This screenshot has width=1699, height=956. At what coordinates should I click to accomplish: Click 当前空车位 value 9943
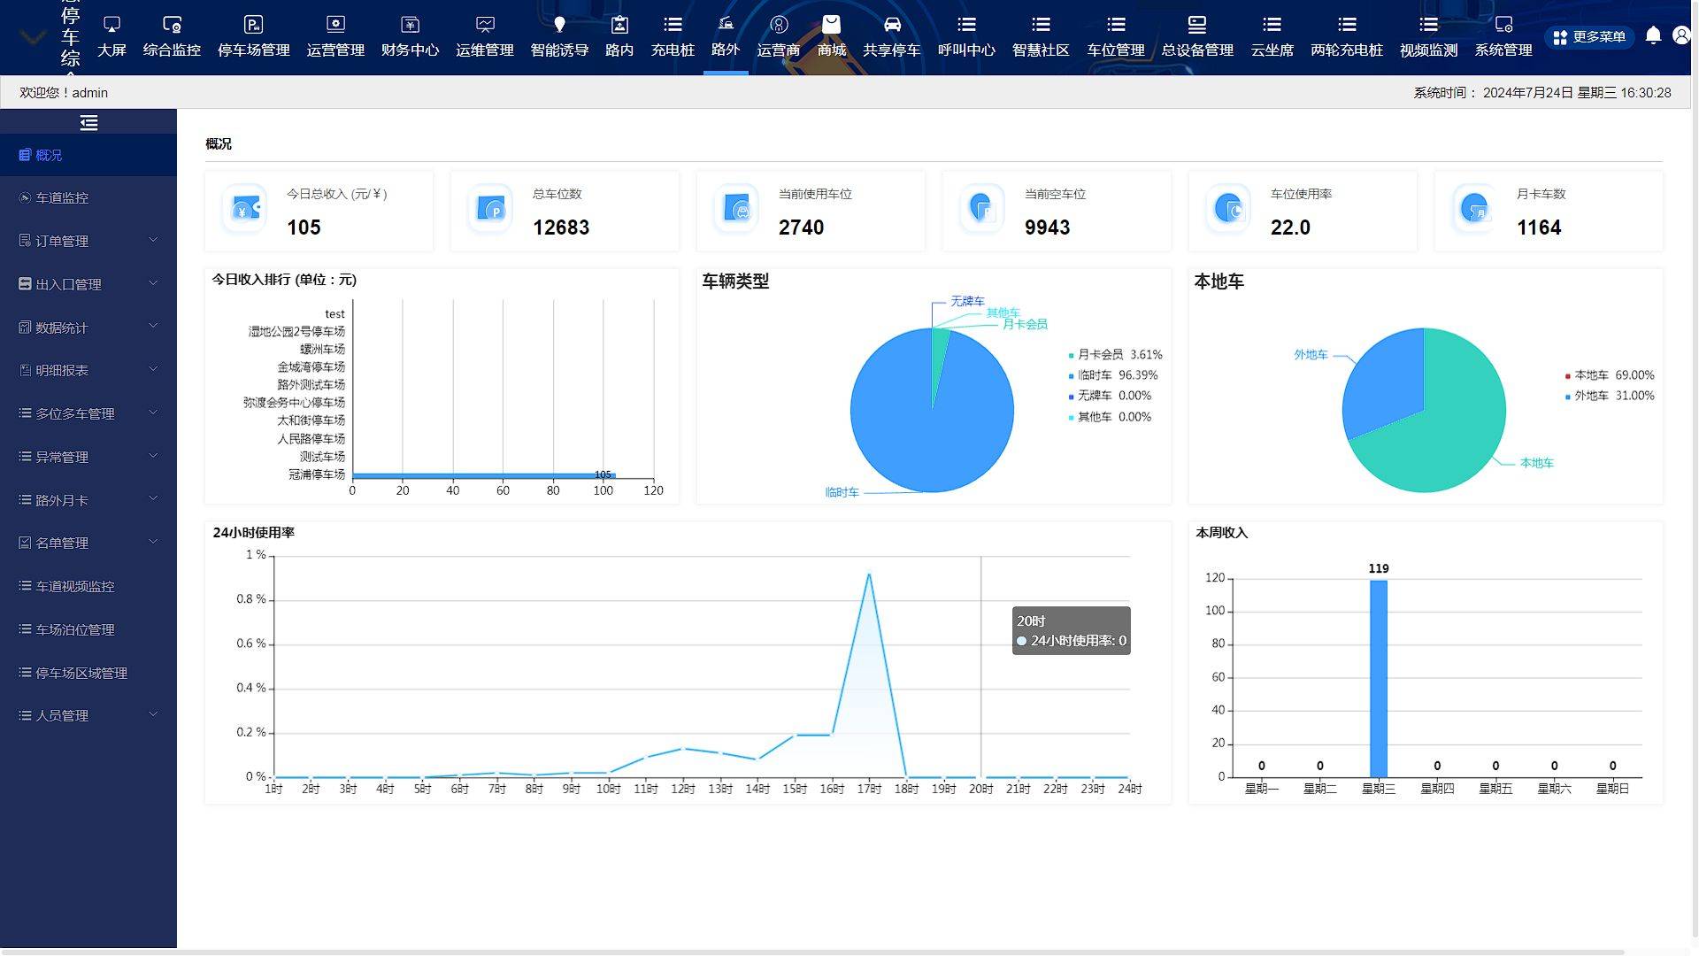(1047, 227)
